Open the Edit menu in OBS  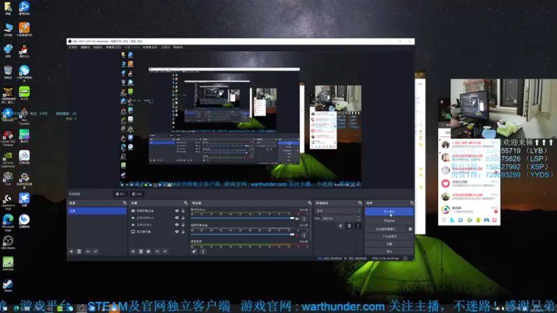point(85,47)
